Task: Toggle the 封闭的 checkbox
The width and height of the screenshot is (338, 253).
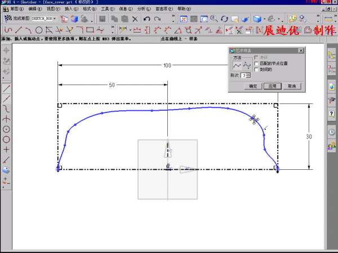Action: (x=257, y=70)
